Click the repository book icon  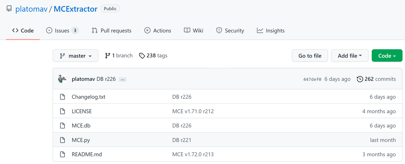point(9,9)
